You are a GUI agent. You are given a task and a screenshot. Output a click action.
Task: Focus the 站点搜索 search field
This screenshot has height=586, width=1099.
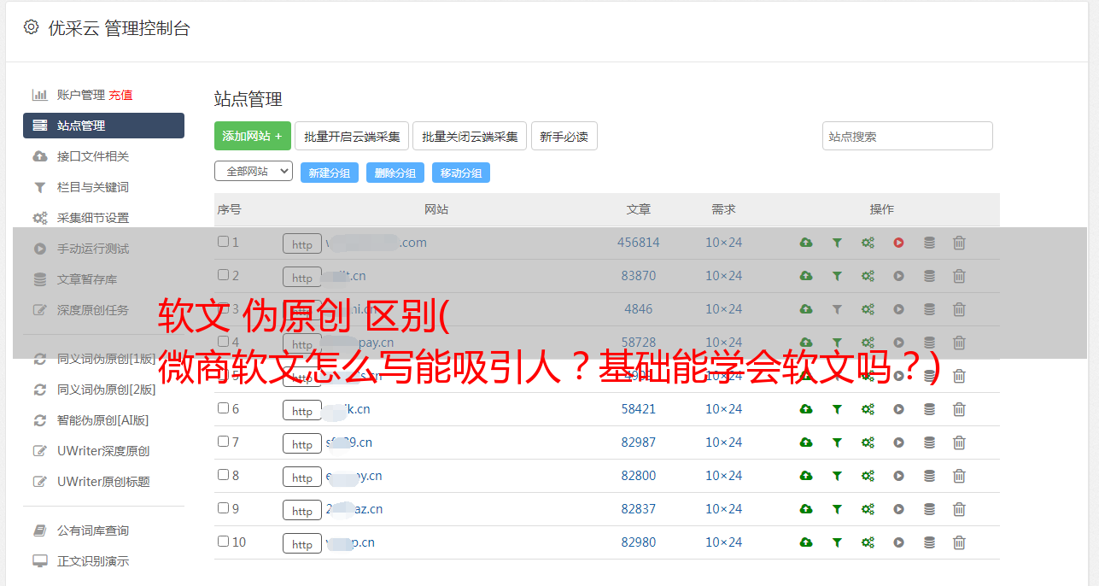point(908,136)
